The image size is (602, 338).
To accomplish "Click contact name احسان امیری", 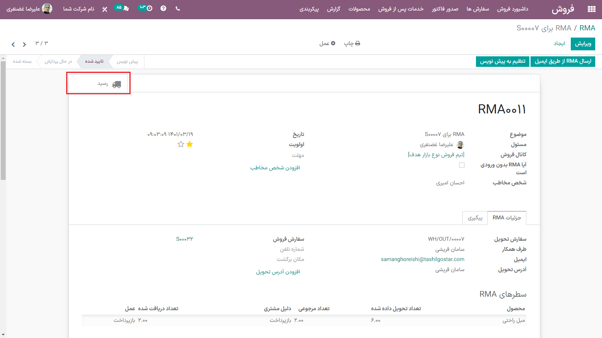I will (450, 183).
